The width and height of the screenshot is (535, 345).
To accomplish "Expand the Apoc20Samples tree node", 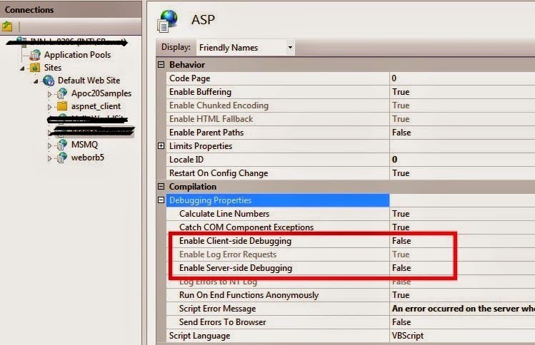I will pyautogui.click(x=49, y=94).
